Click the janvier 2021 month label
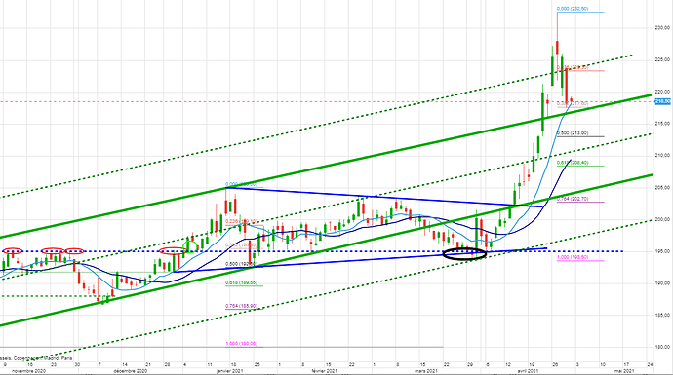This screenshot has width=673, height=375. (x=229, y=371)
